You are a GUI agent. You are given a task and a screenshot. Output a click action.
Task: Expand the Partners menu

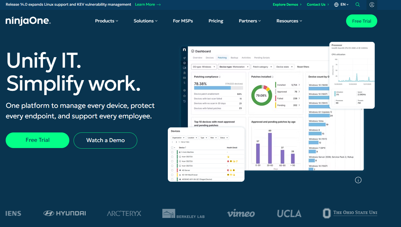[250, 21]
